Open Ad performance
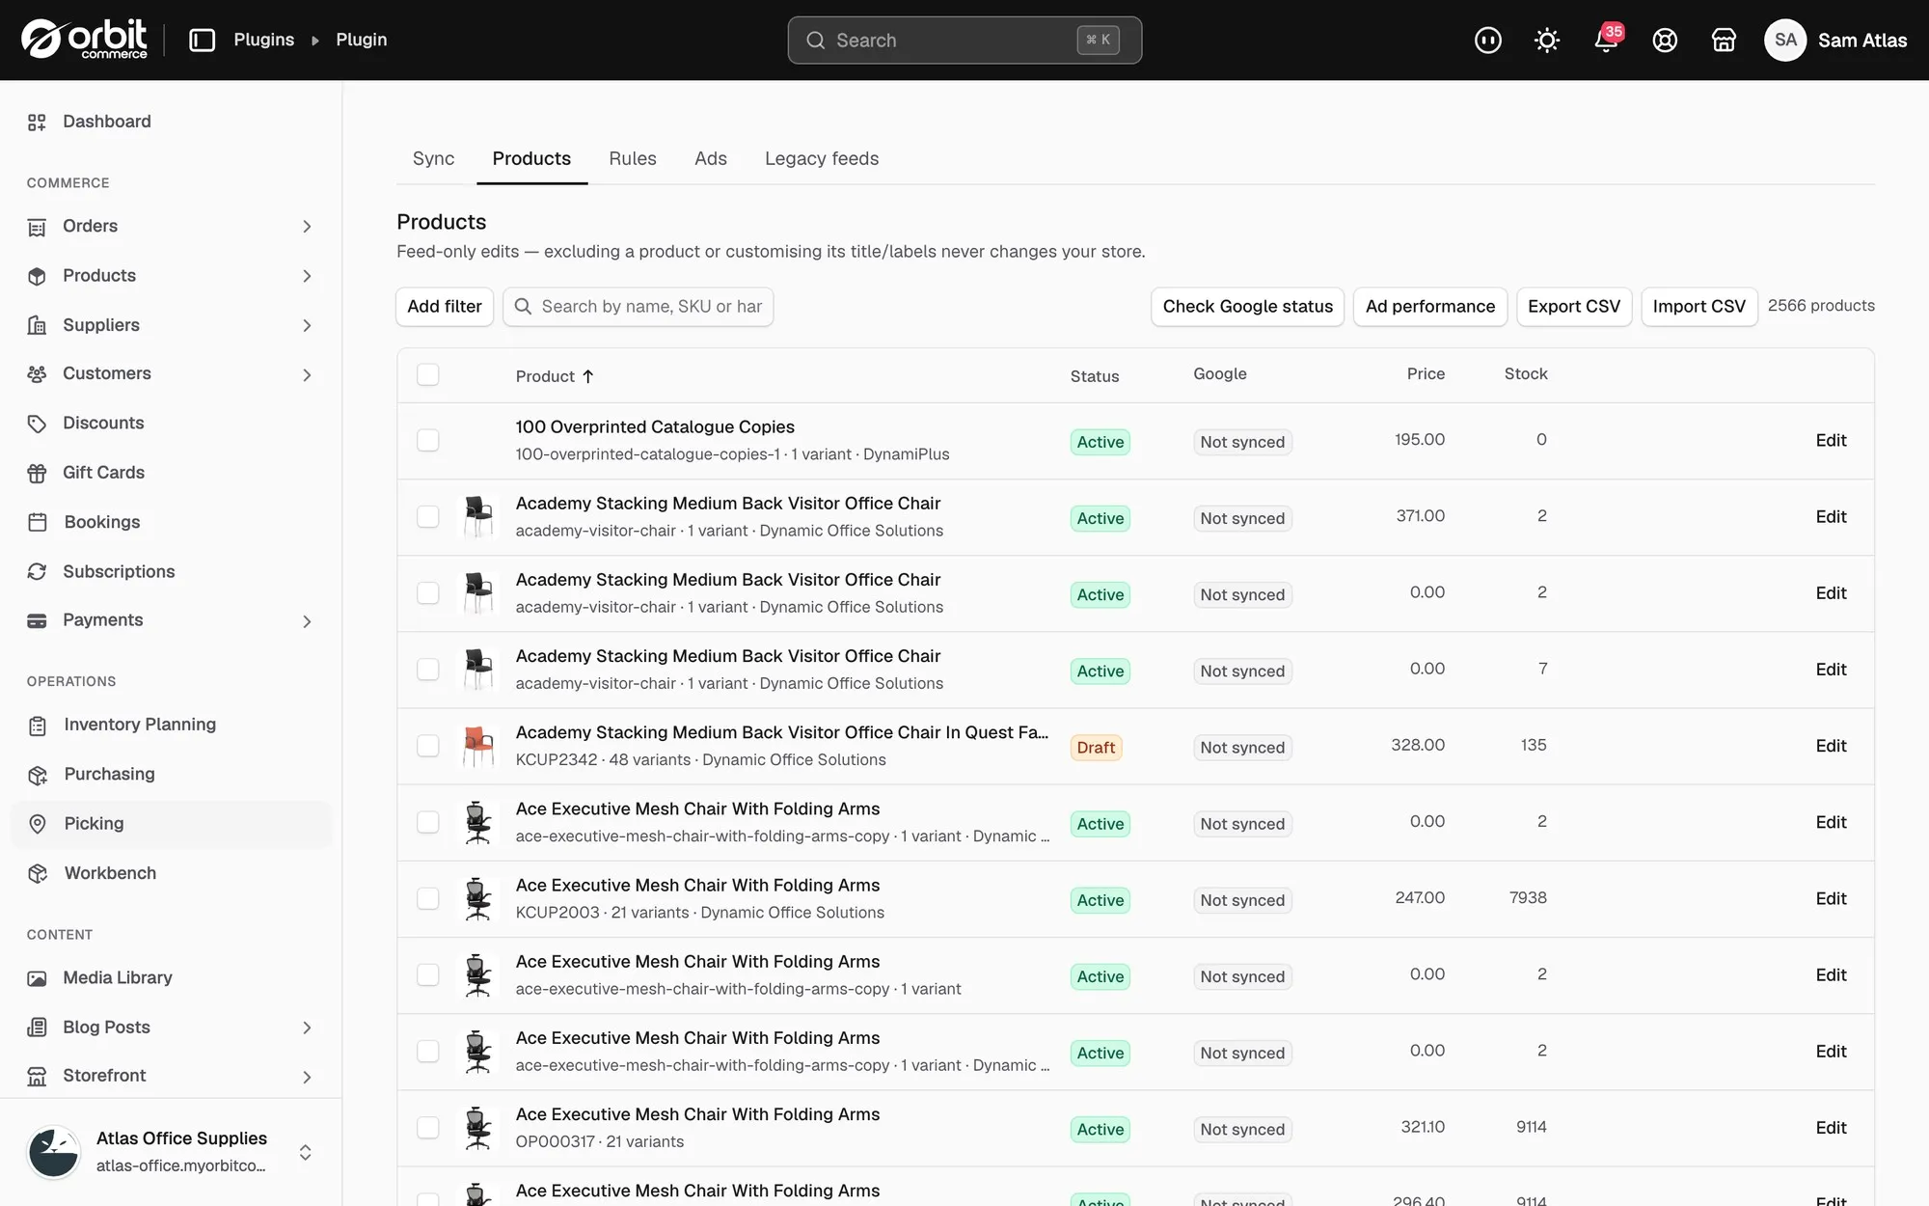The image size is (1929, 1206). 1429,307
